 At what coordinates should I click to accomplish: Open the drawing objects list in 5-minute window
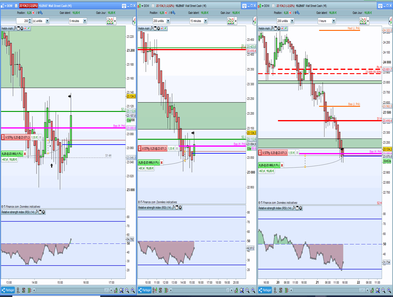point(24,290)
